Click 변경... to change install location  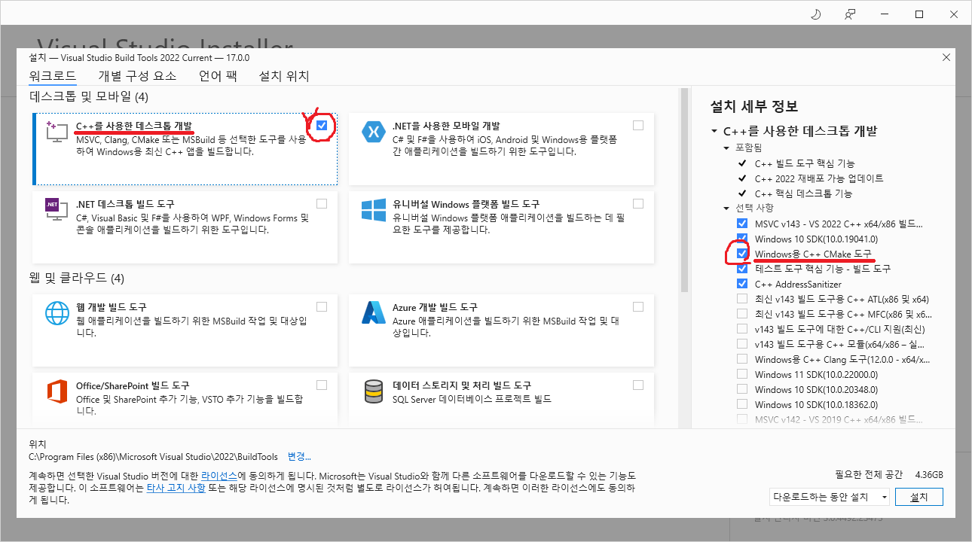click(298, 457)
